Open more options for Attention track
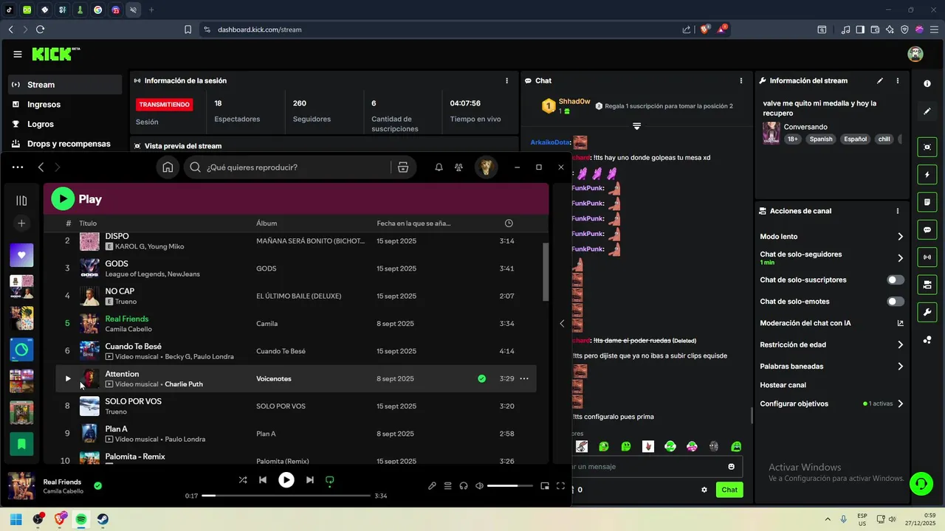 tap(524, 379)
